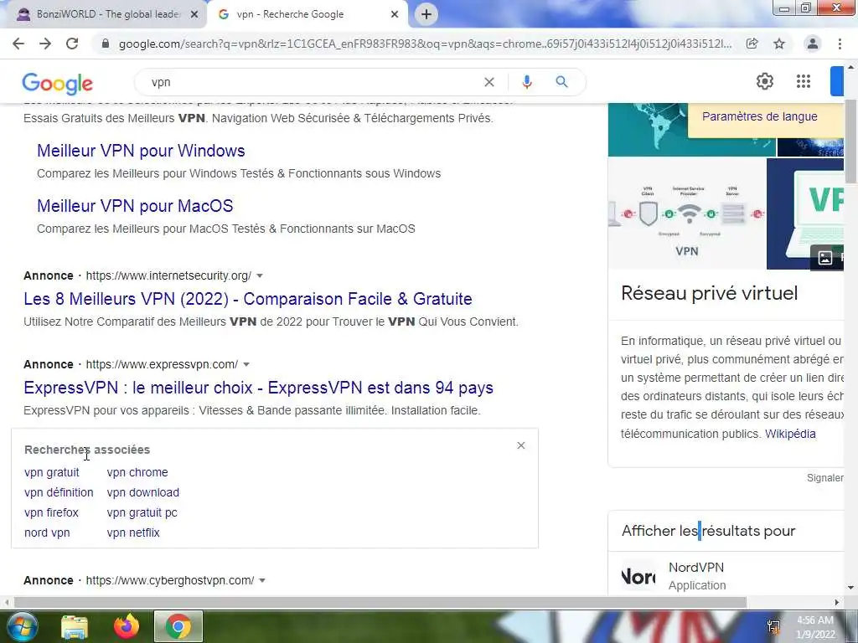Follow the Wikipédia link in the panel

click(x=790, y=434)
